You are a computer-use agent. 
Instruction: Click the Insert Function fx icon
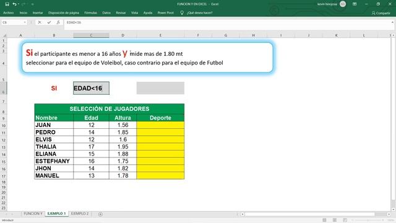58,22
